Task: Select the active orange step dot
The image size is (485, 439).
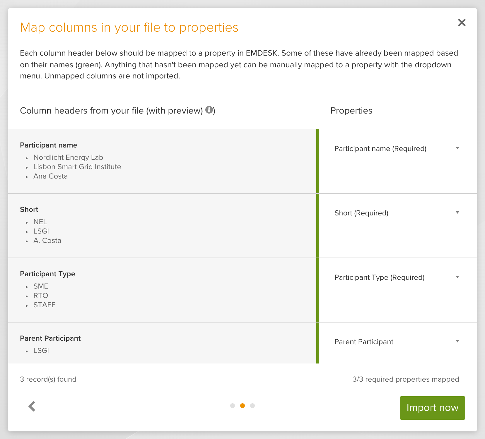Action: [x=243, y=406]
